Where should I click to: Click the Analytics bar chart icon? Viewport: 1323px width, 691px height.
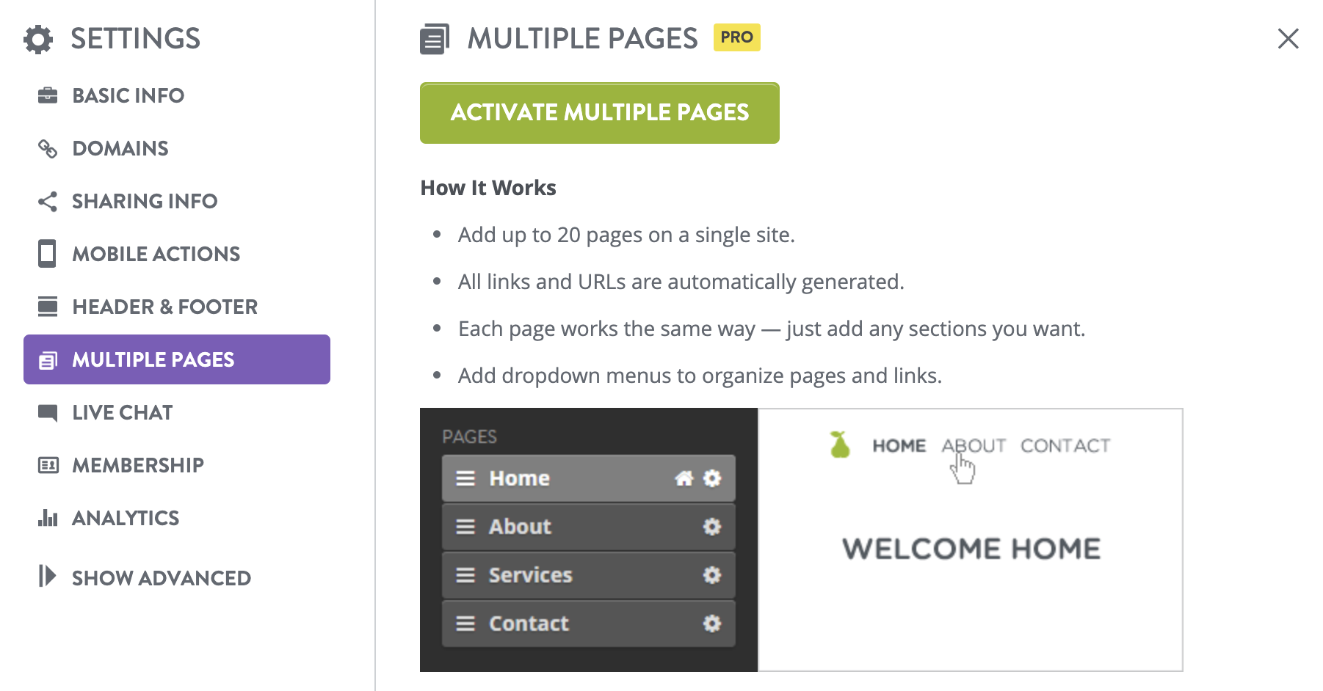[x=48, y=518]
